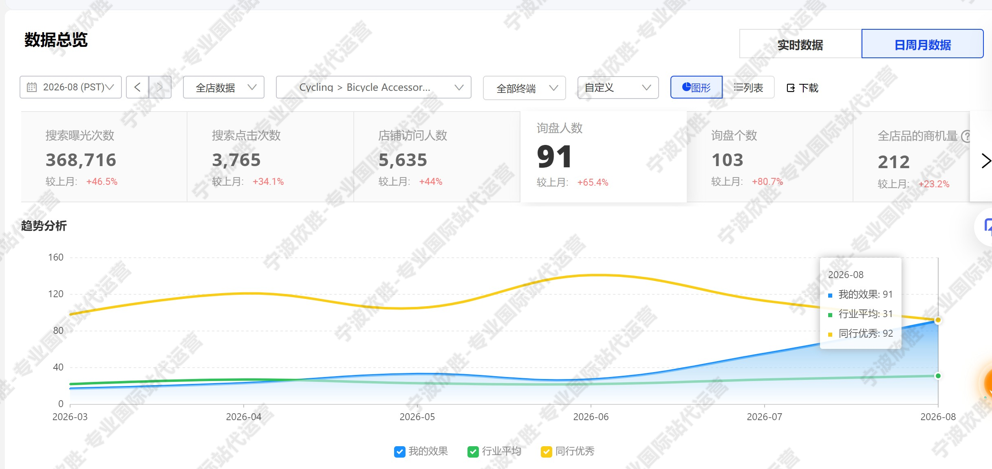
Task: Switch to the 实时数据 tab
Action: coord(800,44)
